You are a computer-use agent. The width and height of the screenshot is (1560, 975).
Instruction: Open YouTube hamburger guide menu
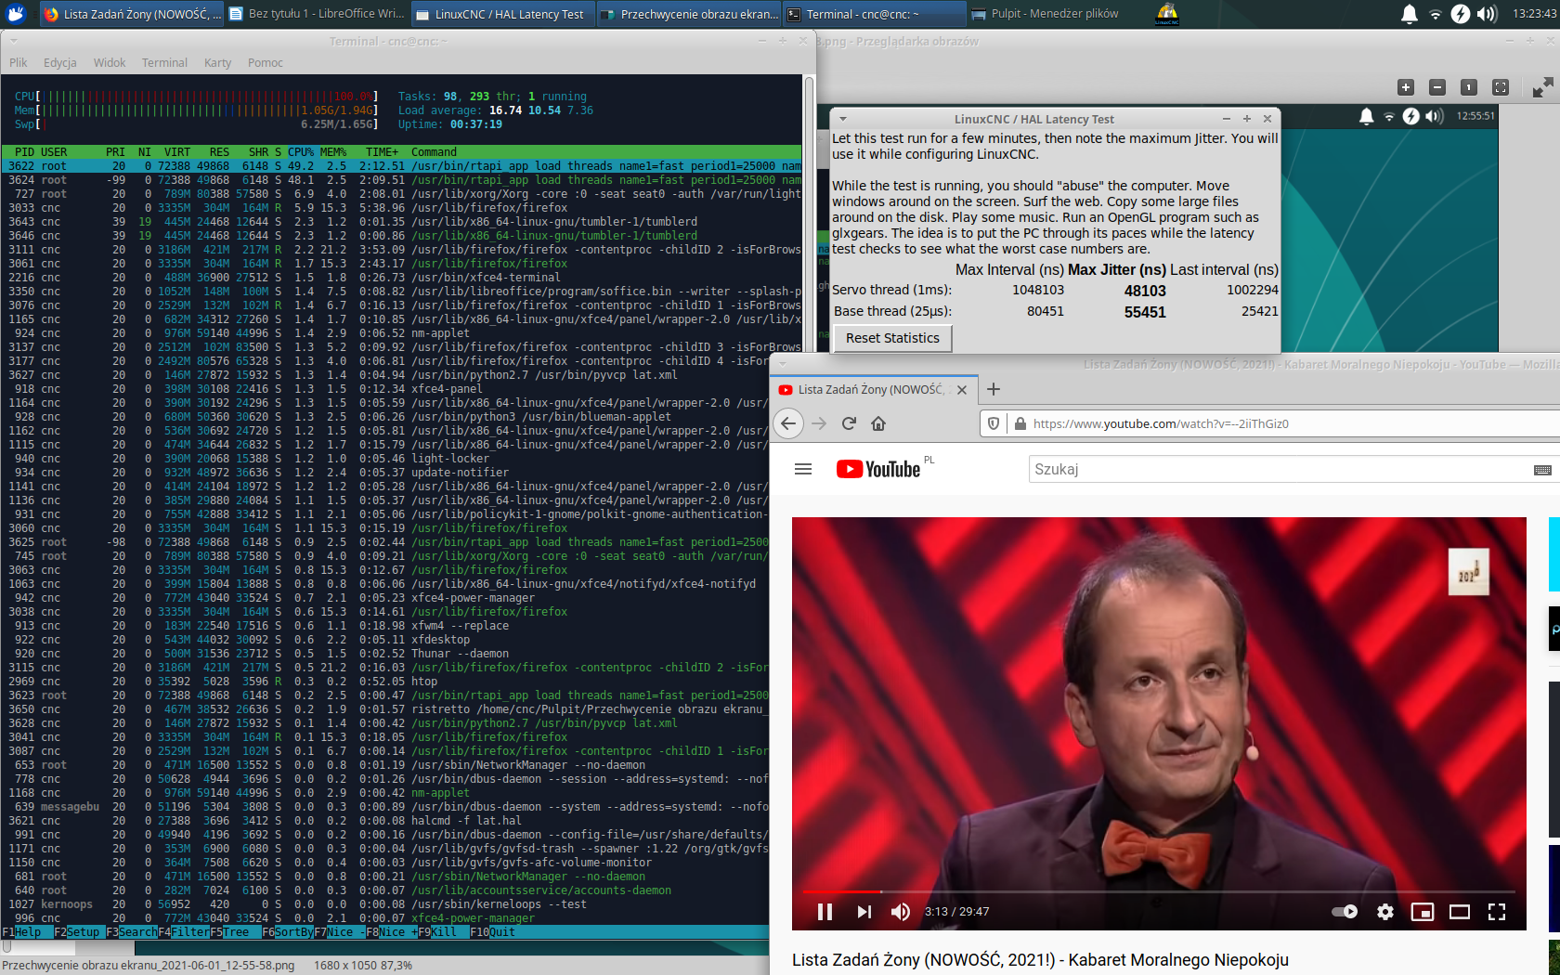(x=803, y=469)
